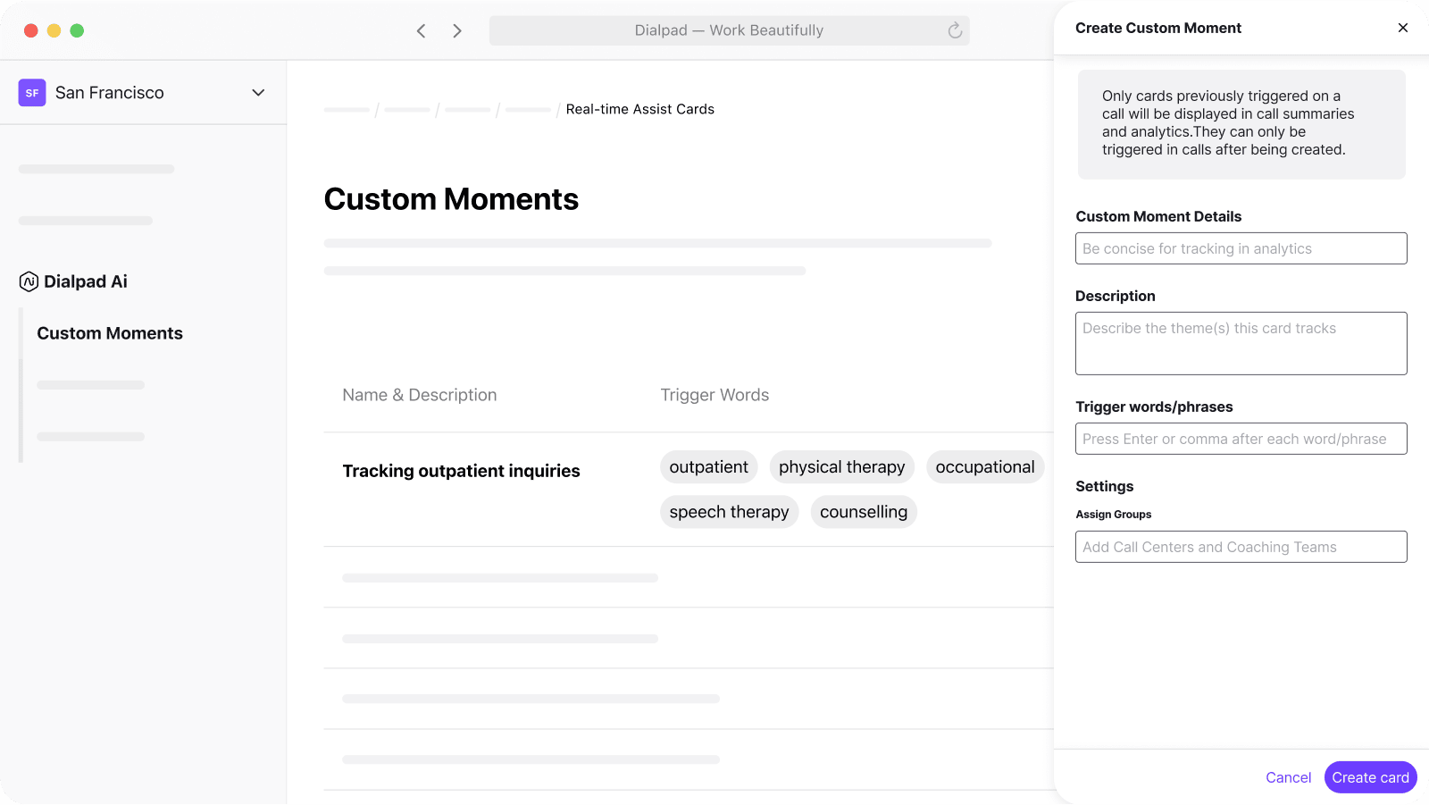Open the Assign Groups call center selector
1429x805 pixels.
[1241, 546]
